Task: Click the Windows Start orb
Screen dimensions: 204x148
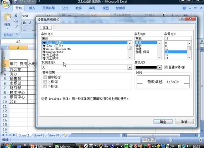Action: pos(8,145)
